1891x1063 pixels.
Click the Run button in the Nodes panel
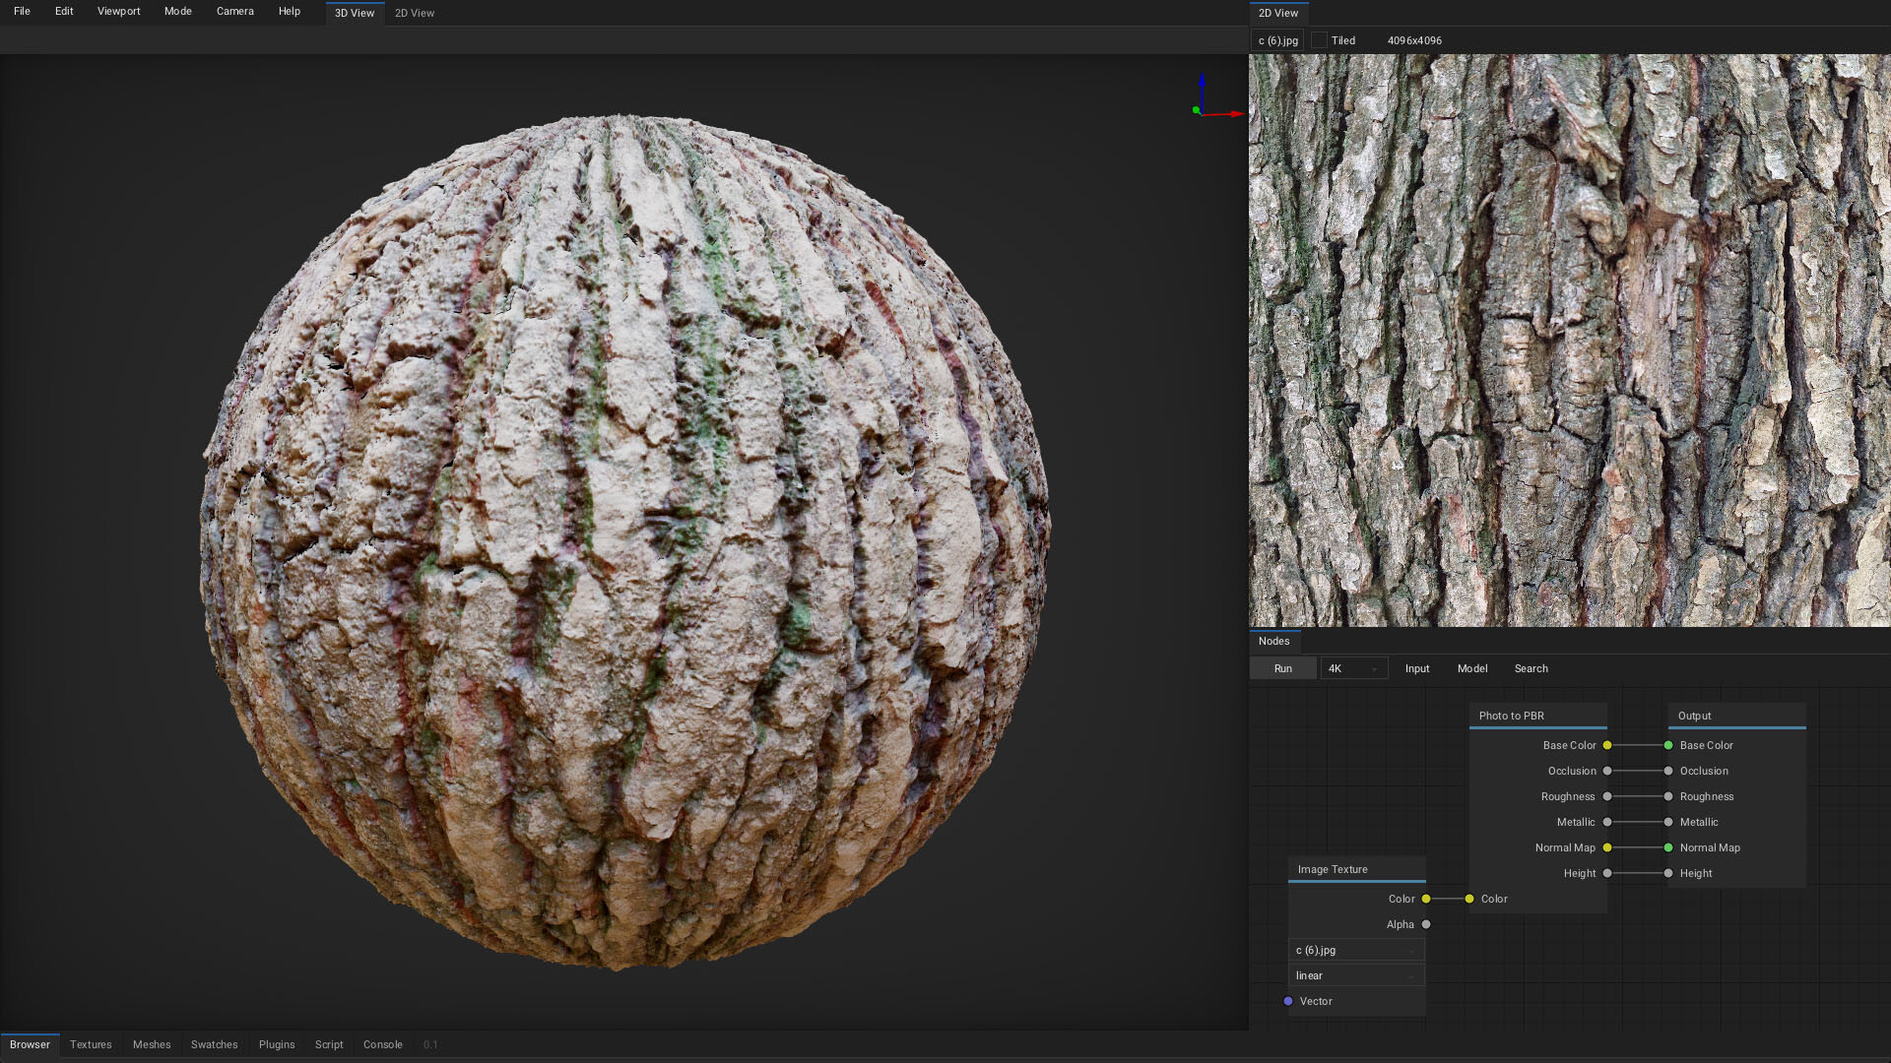(x=1282, y=668)
